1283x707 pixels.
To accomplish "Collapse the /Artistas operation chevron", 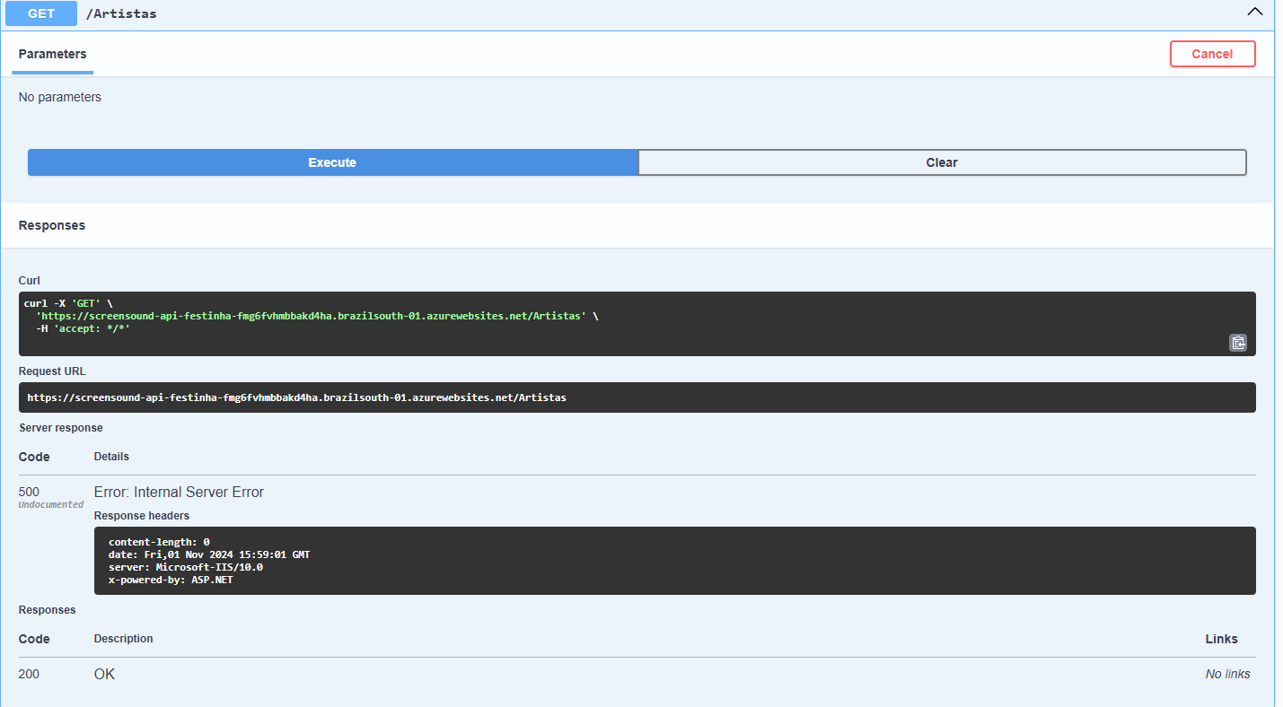I will [1254, 13].
